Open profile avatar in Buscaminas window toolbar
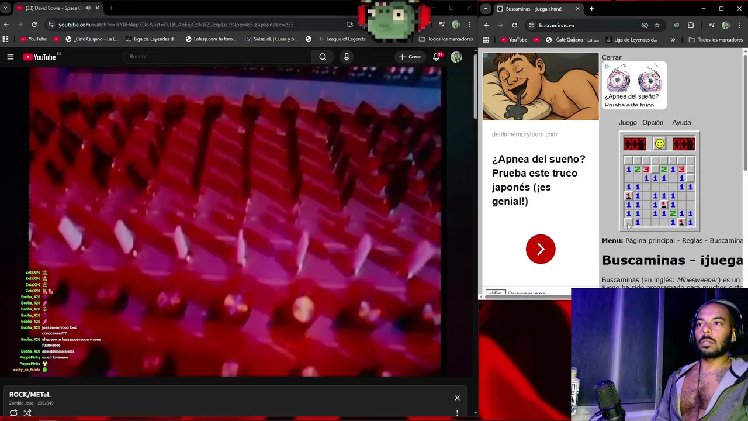 click(726, 25)
